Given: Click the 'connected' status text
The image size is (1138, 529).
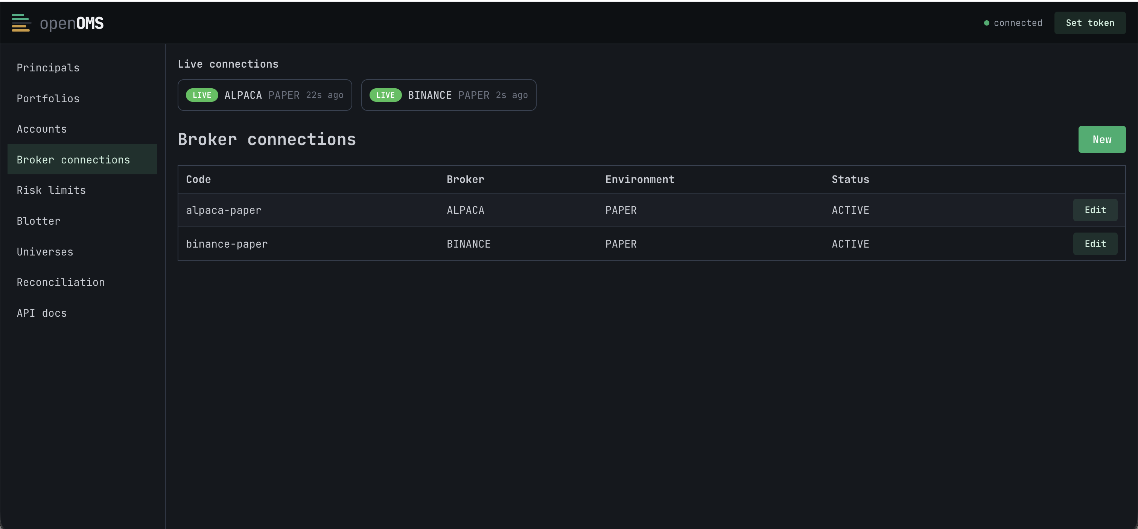Looking at the screenshot, I should tap(1018, 23).
